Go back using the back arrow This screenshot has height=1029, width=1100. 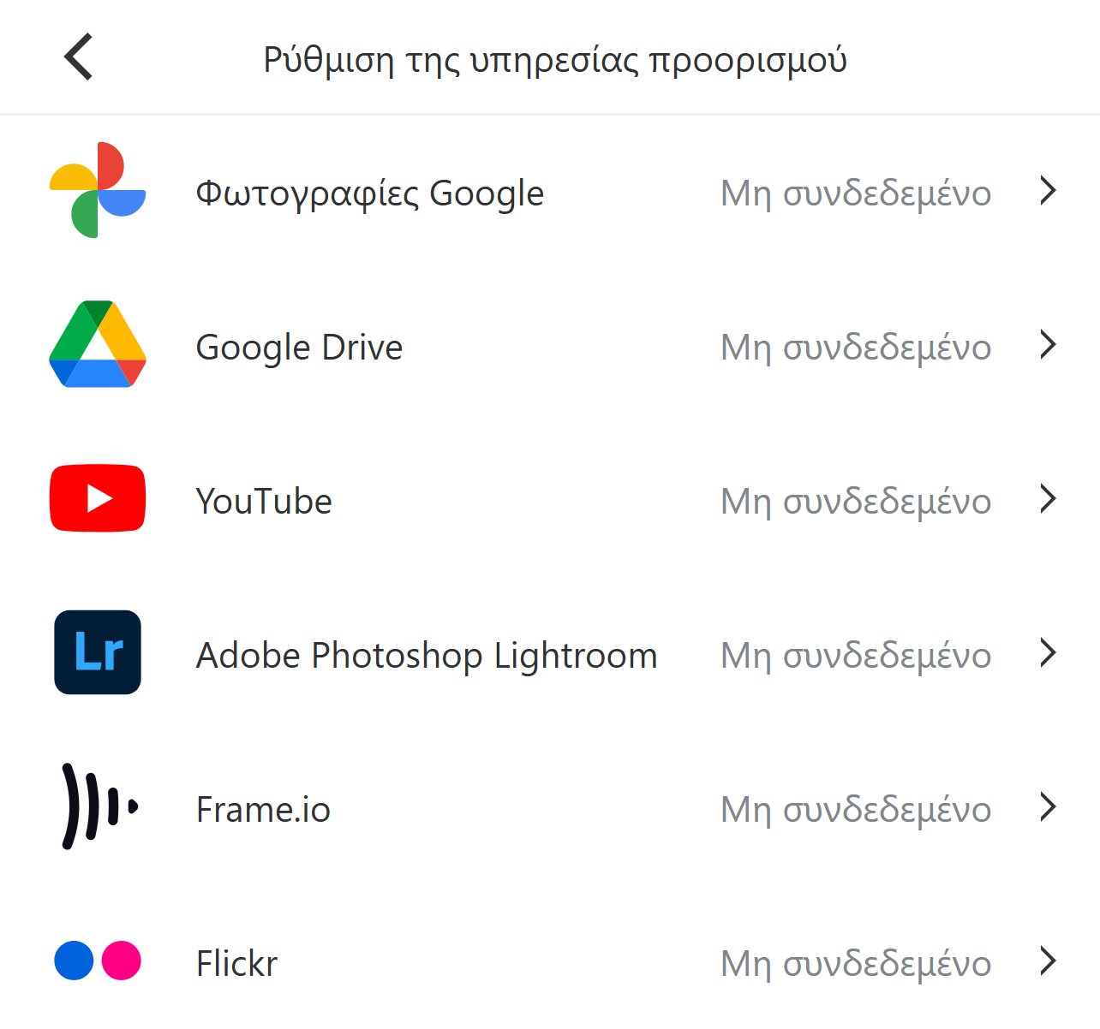[x=78, y=57]
